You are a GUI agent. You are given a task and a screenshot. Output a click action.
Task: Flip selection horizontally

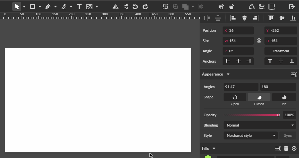point(115,7)
